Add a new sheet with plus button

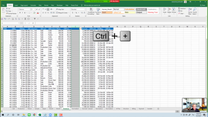click(158, 109)
